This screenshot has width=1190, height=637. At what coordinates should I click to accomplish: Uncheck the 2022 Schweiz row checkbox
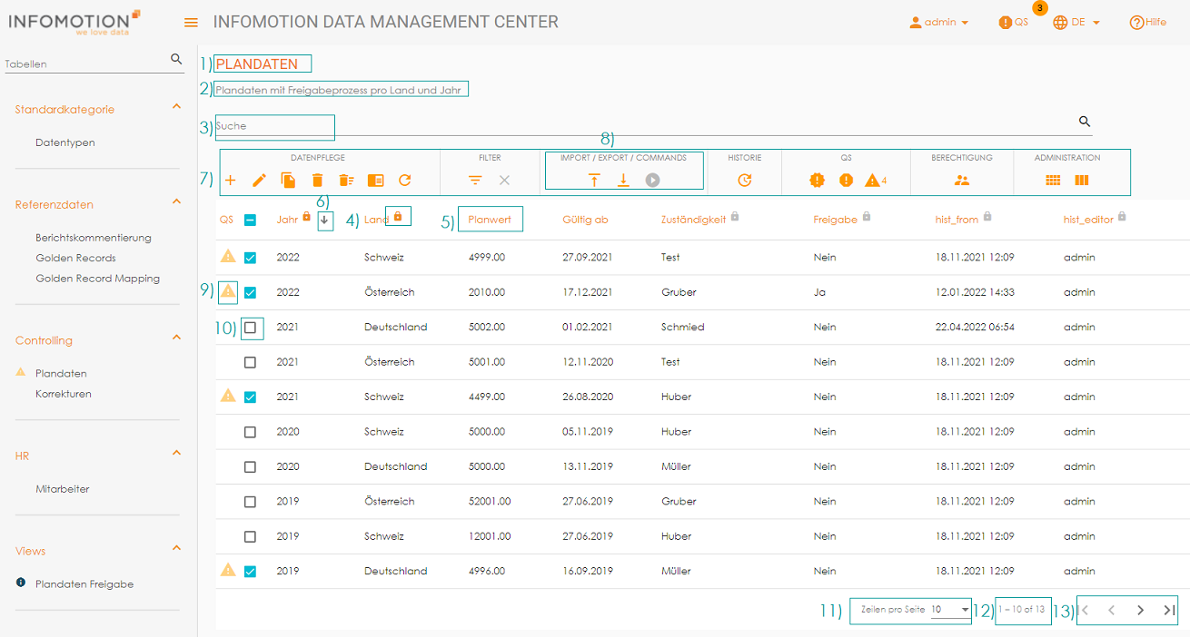click(x=251, y=258)
